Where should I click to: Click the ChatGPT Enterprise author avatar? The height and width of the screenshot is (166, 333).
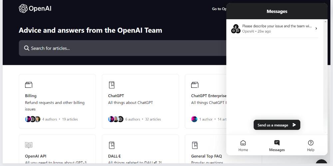194,119
